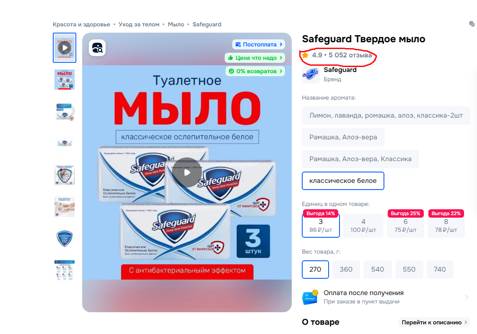
Task: Click the yellow rating star icon
Action: [x=306, y=55]
